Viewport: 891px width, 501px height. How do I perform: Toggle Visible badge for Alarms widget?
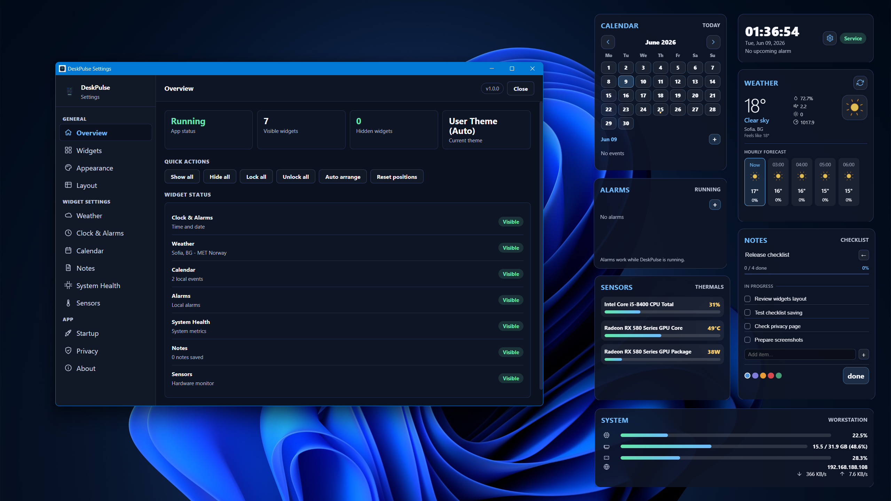pos(511,300)
